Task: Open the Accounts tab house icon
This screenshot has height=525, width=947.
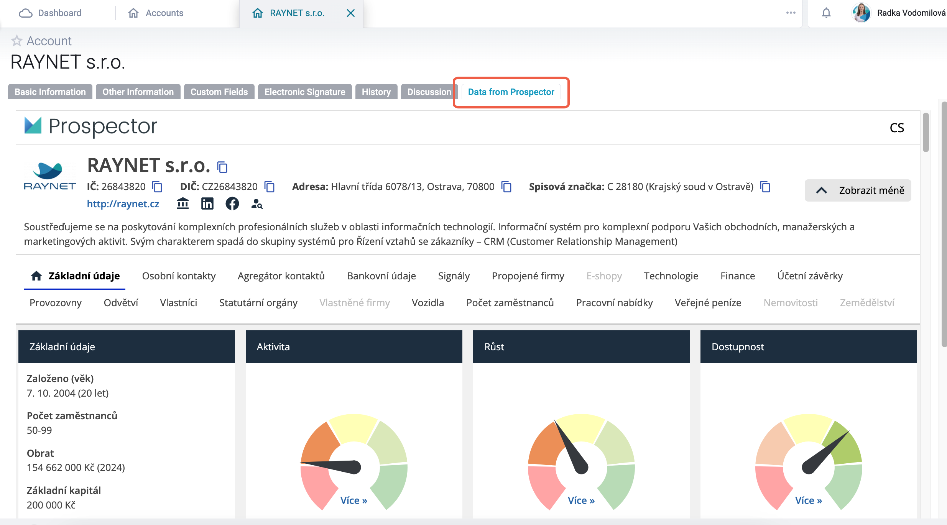Action: [x=133, y=13]
